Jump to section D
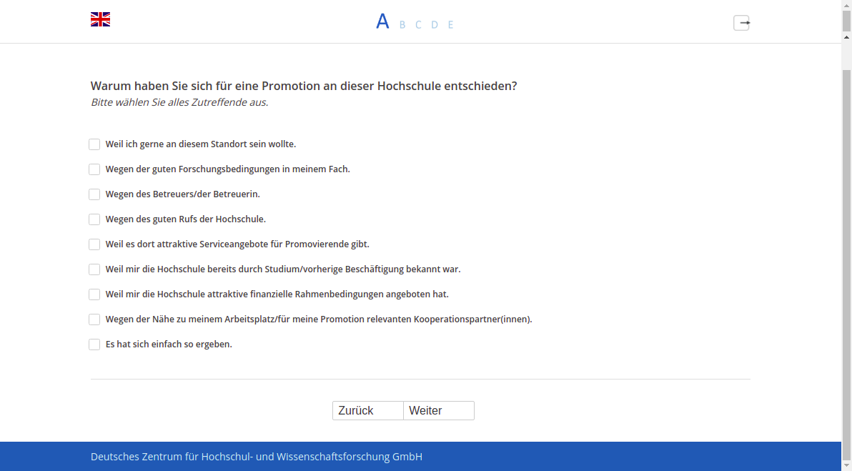Screen dimensions: 852x471 click(x=434, y=24)
